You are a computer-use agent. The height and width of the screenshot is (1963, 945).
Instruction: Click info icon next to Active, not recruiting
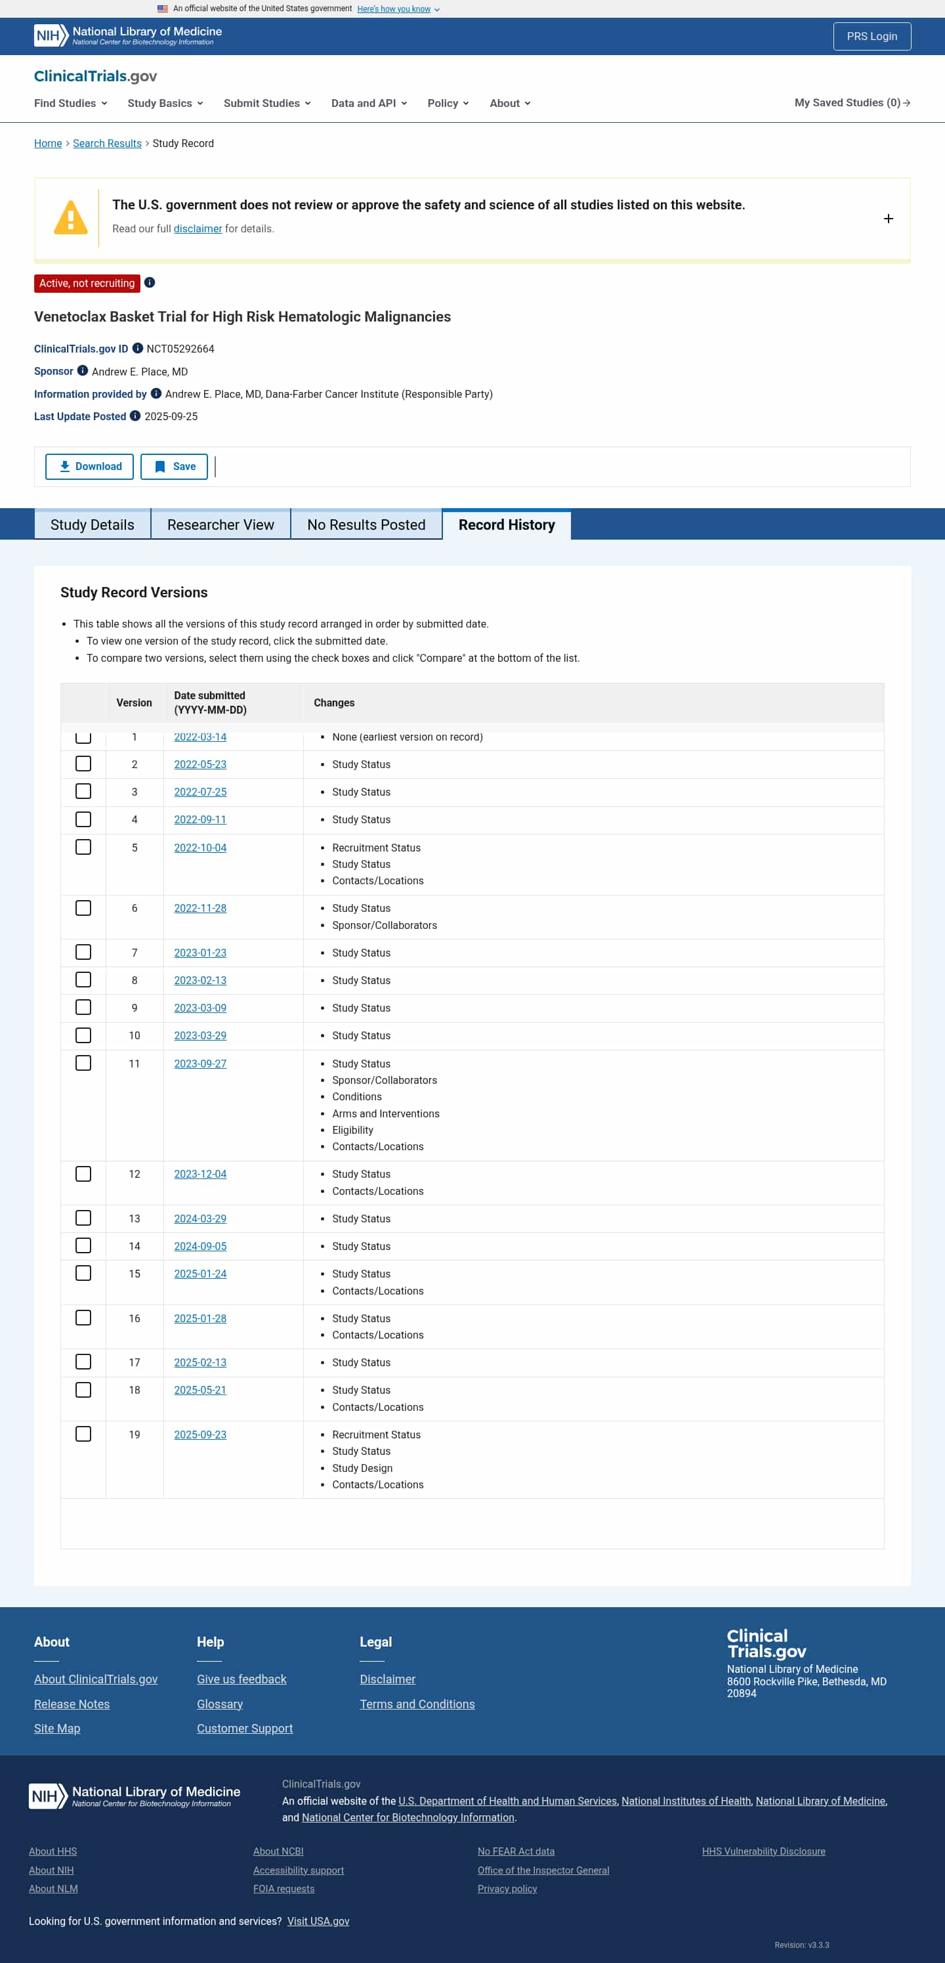pos(150,283)
